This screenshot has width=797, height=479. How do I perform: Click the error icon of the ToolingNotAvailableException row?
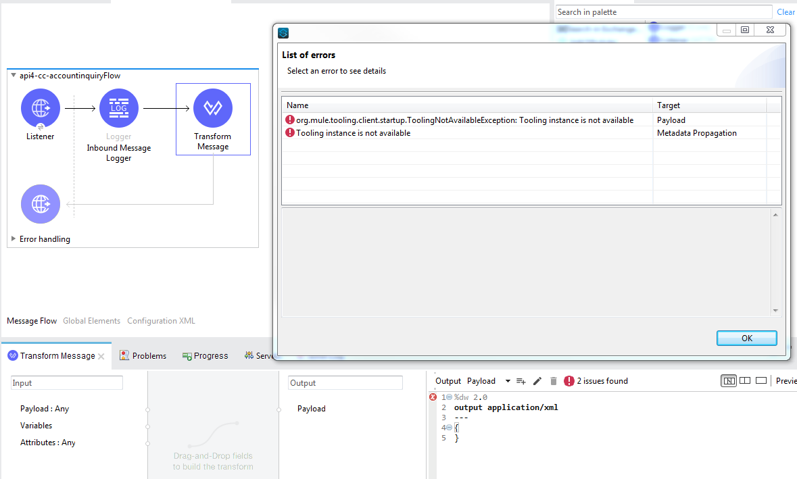coord(290,120)
